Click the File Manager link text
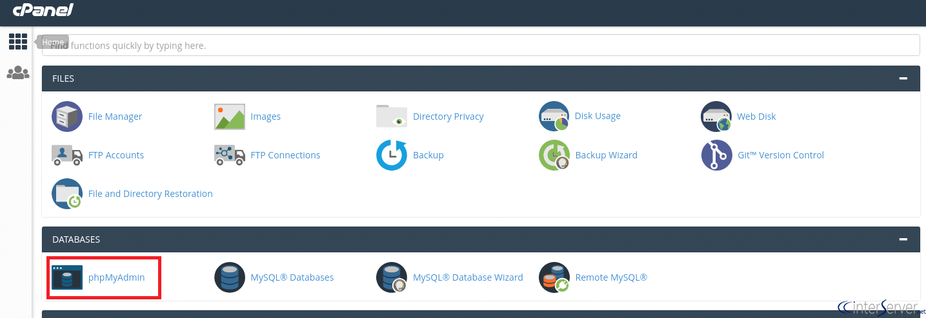 (x=115, y=117)
